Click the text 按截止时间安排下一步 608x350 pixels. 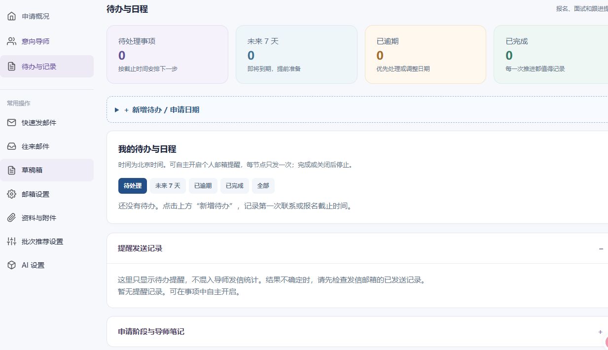[x=148, y=69]
